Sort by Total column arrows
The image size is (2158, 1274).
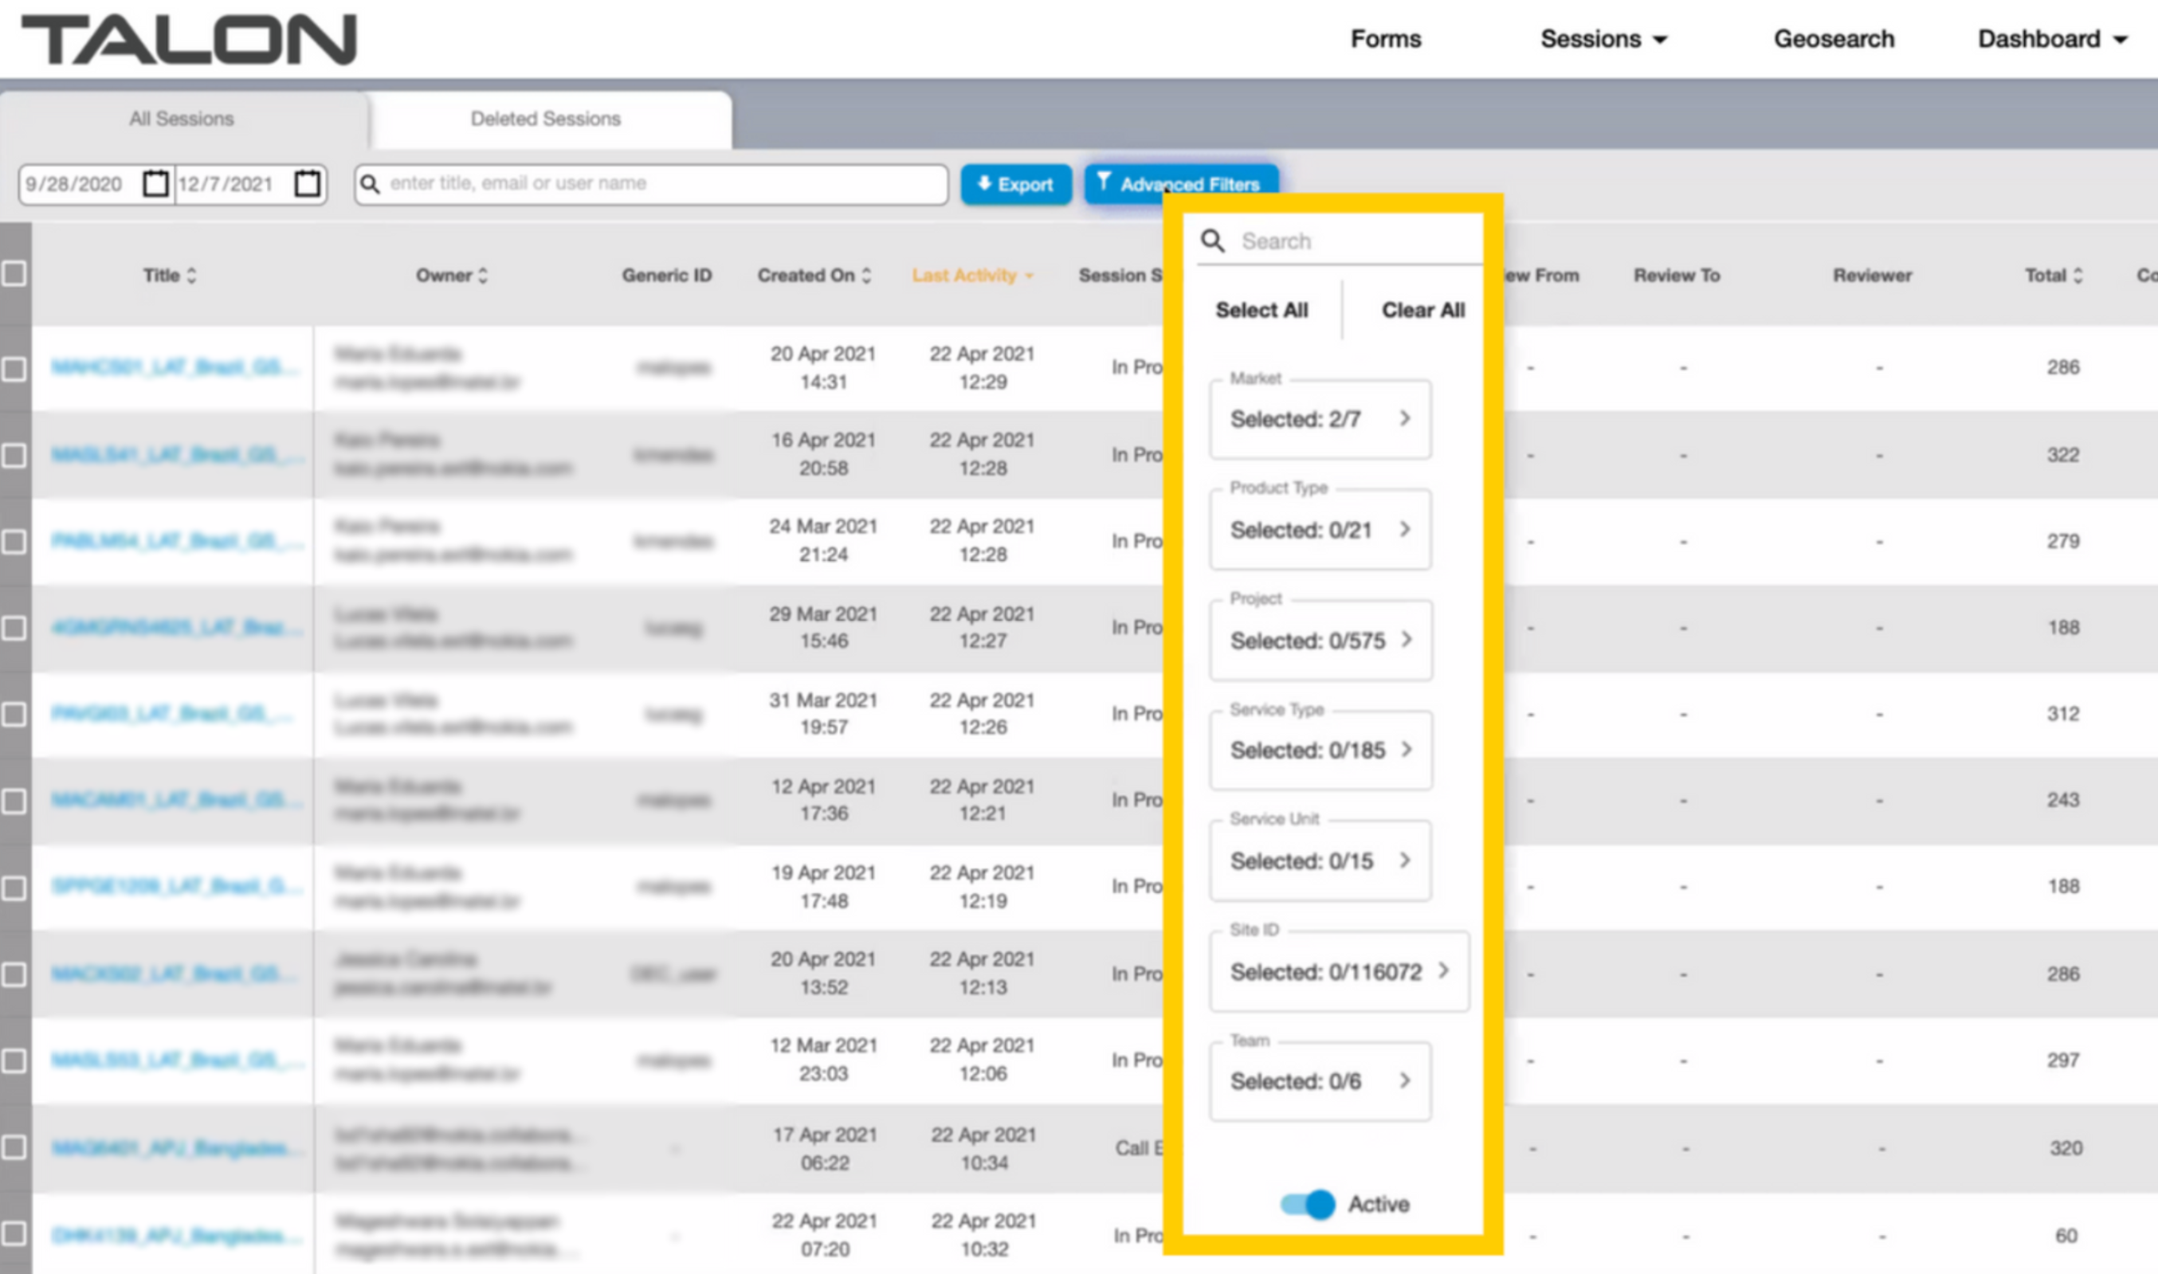pyautogui.click(x=2078, y=276)
